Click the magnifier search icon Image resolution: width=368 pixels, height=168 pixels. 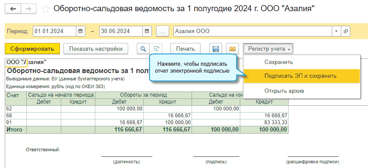coord(143,49)
